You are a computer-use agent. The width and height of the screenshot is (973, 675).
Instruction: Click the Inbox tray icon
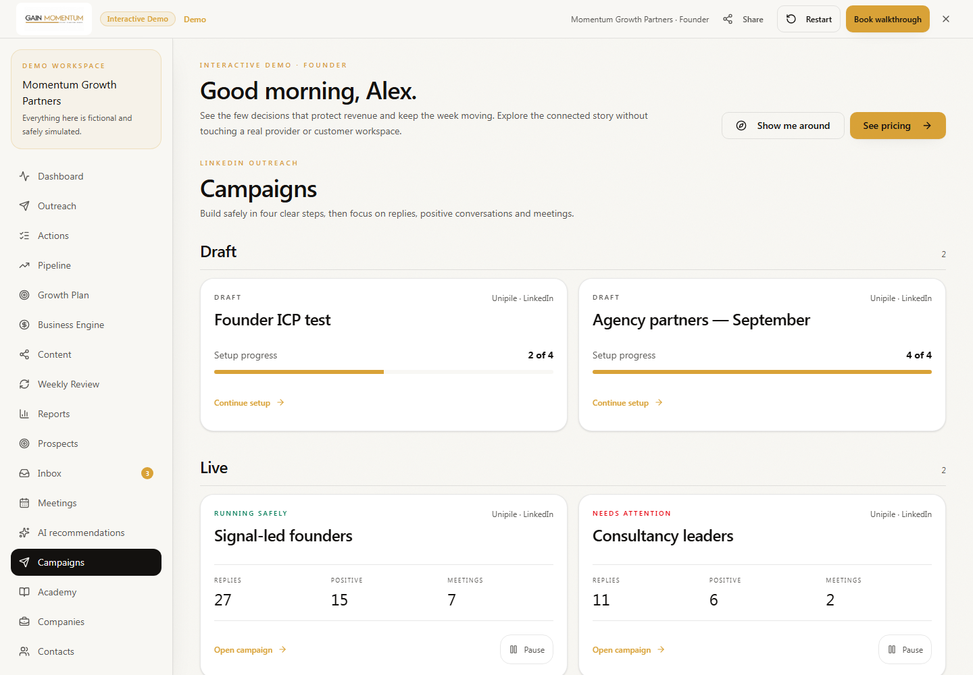click(x=24, y=473)
